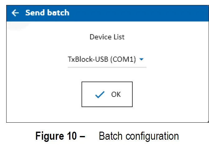This screenshot has width=209, height=145.
Task: Click the back arrow in the header
Action: pos(15,13)
